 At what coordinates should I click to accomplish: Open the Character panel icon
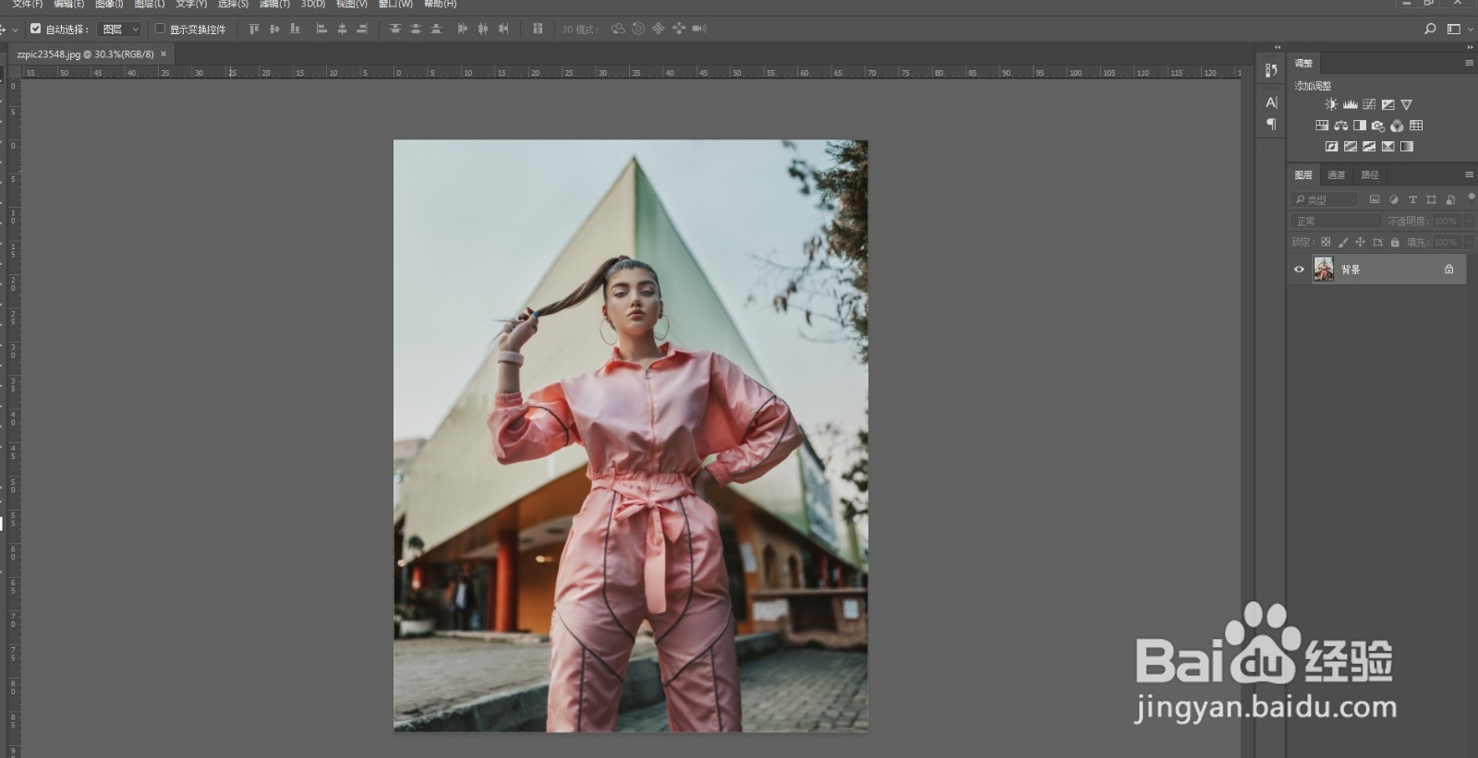tap(1271, 102)
